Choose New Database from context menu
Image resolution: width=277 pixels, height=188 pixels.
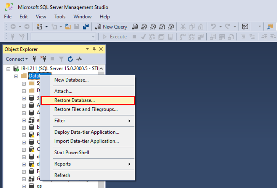tap(88, 80)
